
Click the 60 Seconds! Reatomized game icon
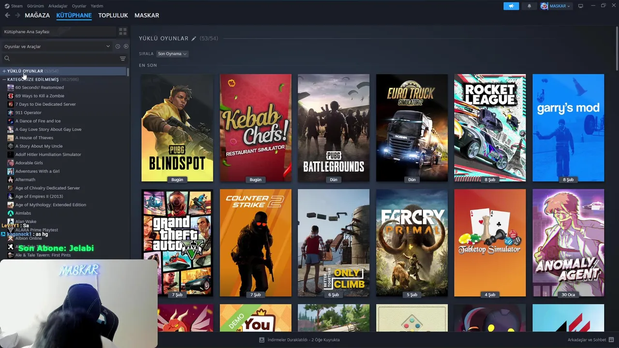pos(11,87)
